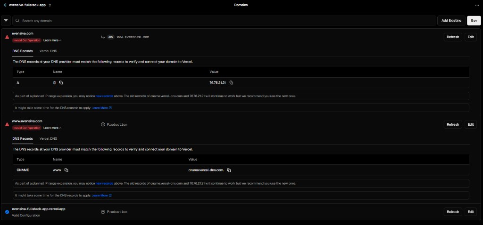
Task: Copy the www record name
Action: click(x=66, y=170)
